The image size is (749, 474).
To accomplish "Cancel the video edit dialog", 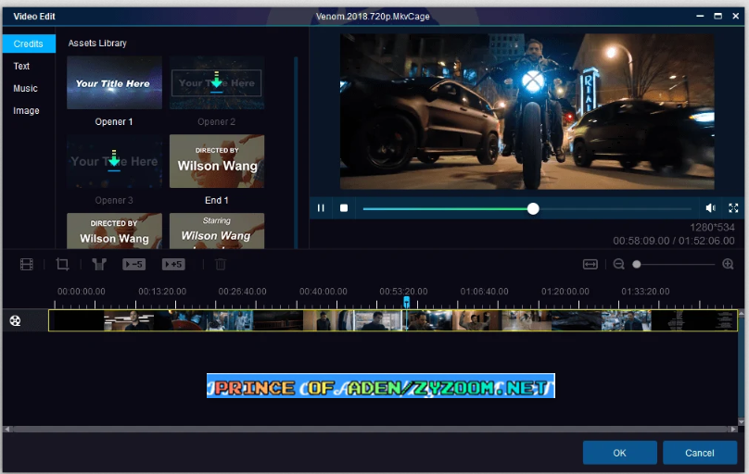I will 700,453.
